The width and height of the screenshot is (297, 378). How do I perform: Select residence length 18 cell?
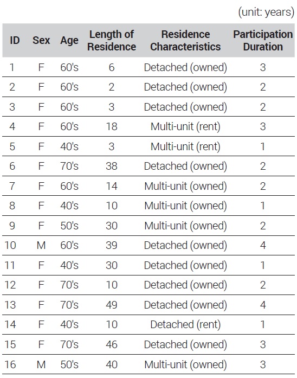point(112,126)
